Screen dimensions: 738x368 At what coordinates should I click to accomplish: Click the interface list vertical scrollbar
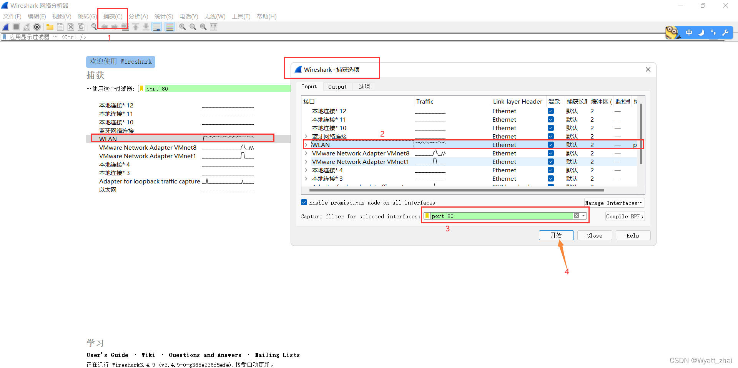pos(641,134)
